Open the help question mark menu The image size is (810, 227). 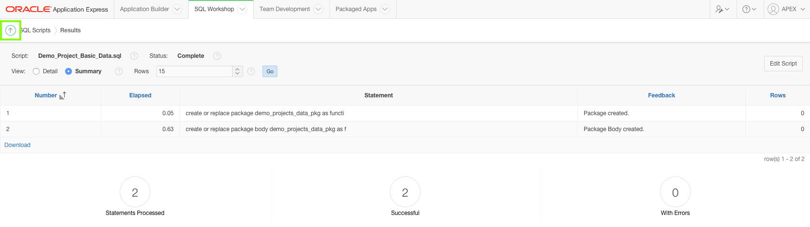749,9
